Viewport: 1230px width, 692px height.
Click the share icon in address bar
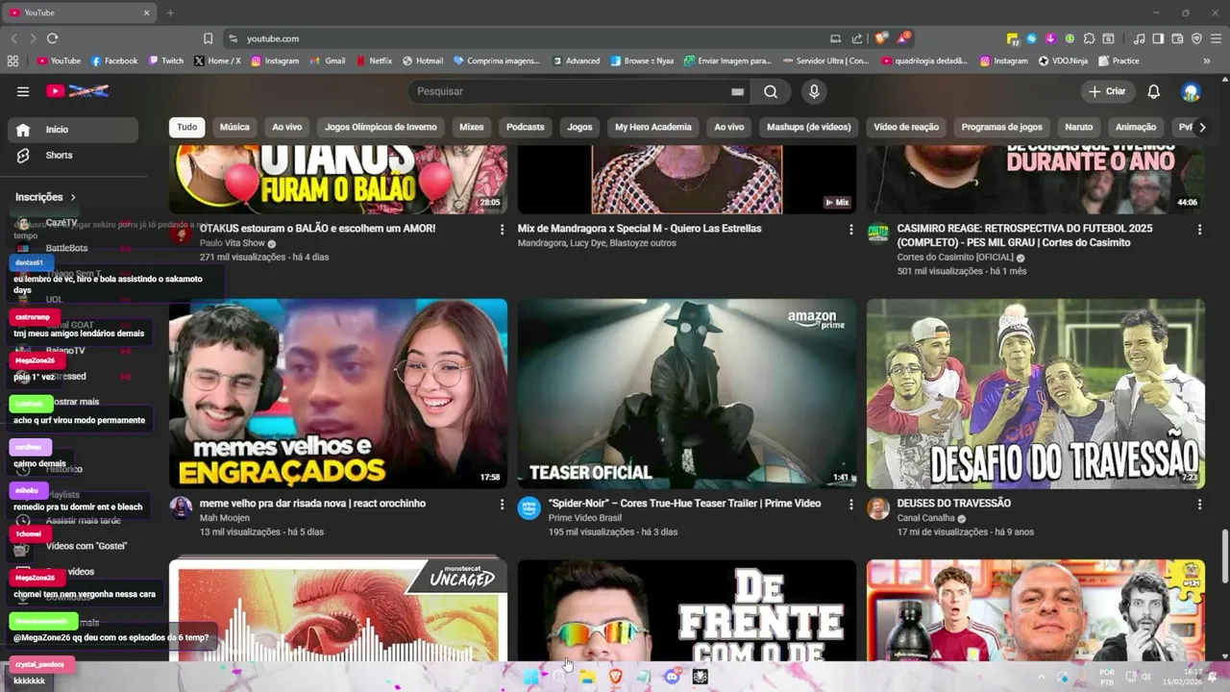pos(856,38)
